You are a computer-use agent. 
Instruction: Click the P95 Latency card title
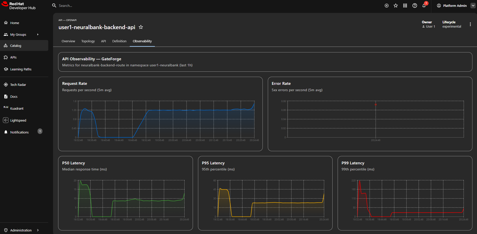213,163
